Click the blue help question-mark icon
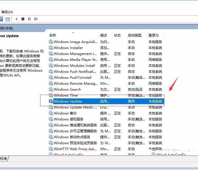 pos(1,19)
